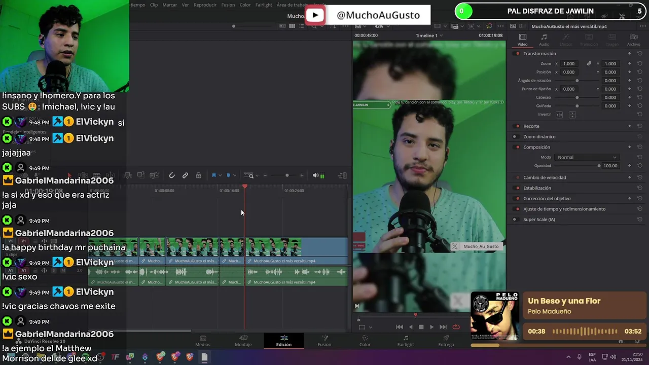Click the link icon between Zoom X and Y
Image resolution: width=649 pixels, height=365 pixels.
click(589, 63)
